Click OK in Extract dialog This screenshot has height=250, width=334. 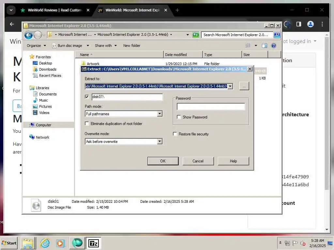pos(163,161)
